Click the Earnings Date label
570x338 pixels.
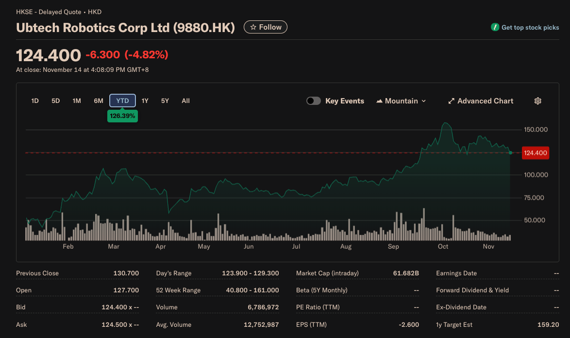point(456,273)
